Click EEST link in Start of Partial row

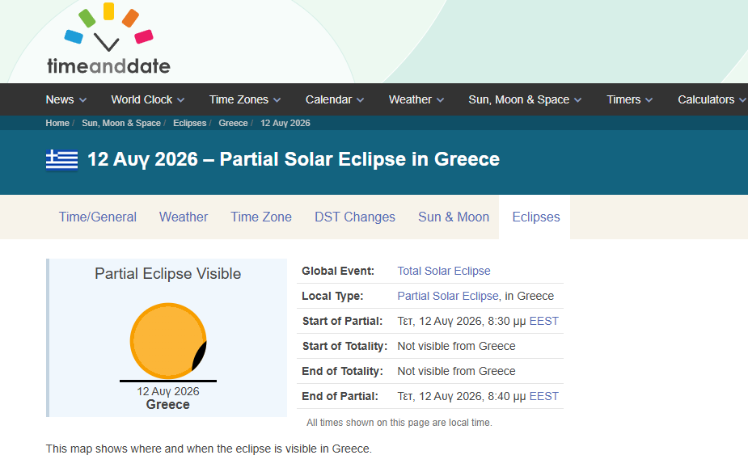click(x=544, y=321)
